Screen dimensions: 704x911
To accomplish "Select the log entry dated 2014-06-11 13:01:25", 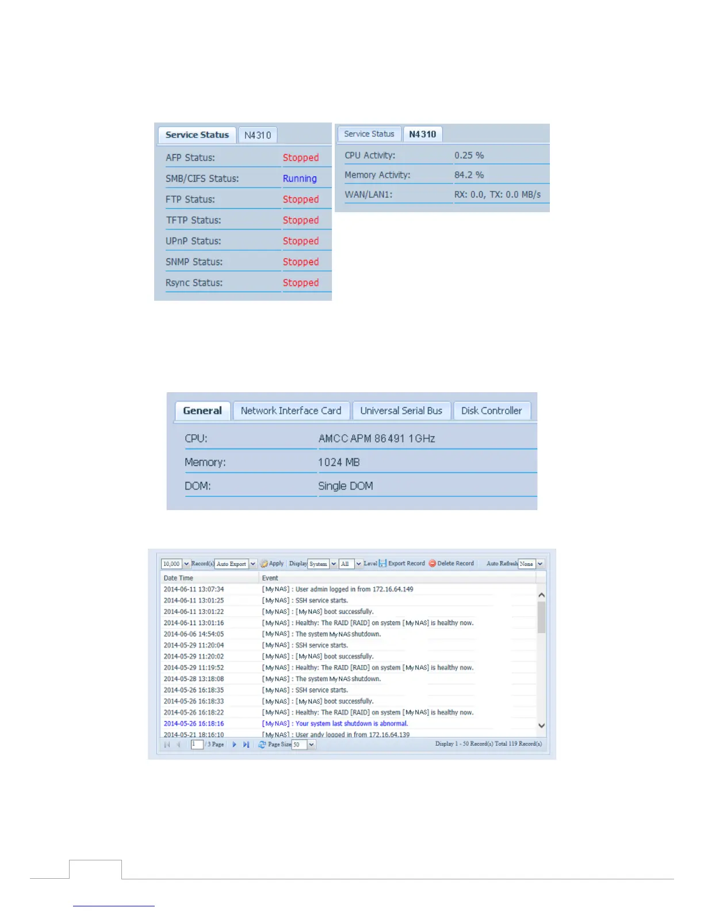I will pyautogui.click(x=348, y=600).
